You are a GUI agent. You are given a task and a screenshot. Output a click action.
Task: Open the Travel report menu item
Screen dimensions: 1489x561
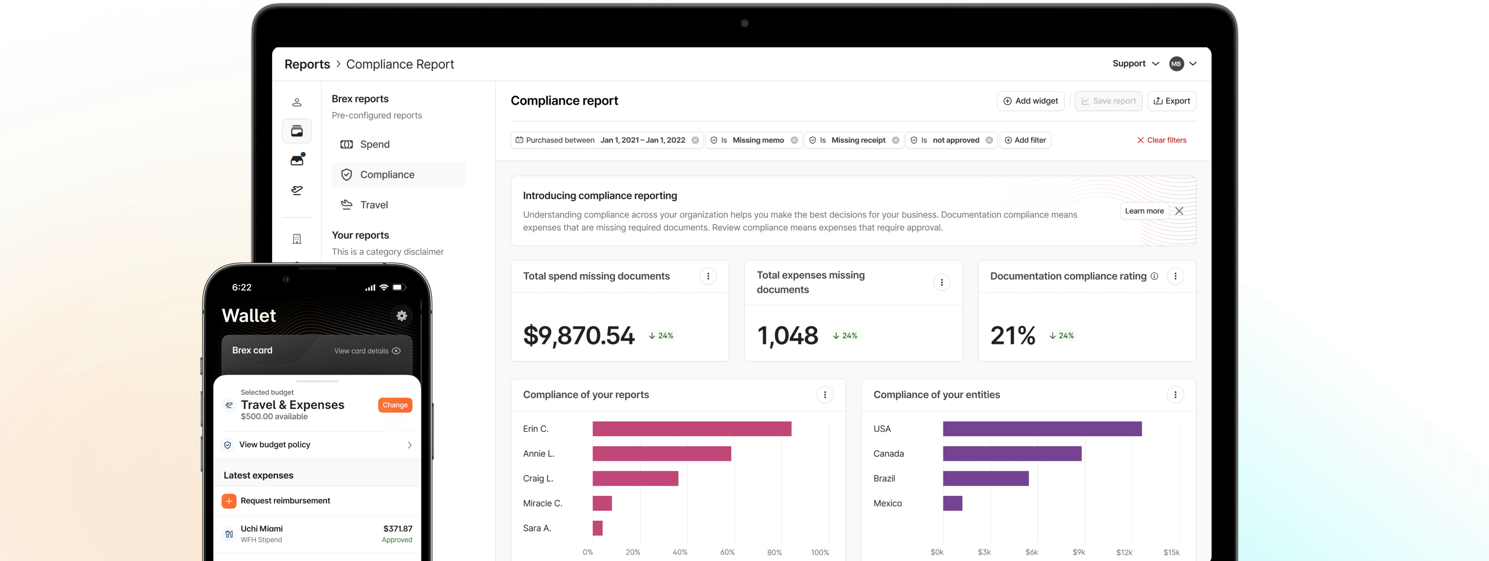(x=373, y=205)
